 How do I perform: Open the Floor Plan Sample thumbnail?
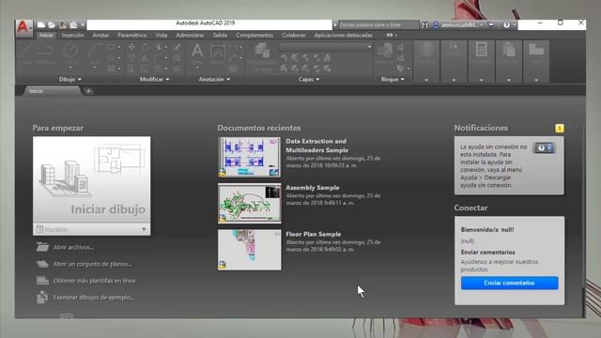coord(249,250)
